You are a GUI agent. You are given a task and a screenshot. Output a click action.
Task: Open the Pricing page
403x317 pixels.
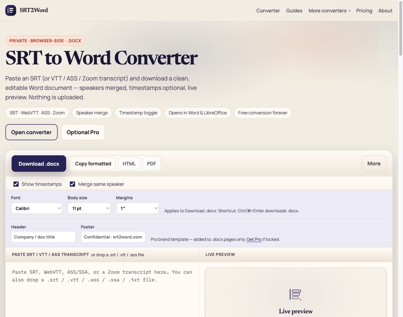[364, 11]
